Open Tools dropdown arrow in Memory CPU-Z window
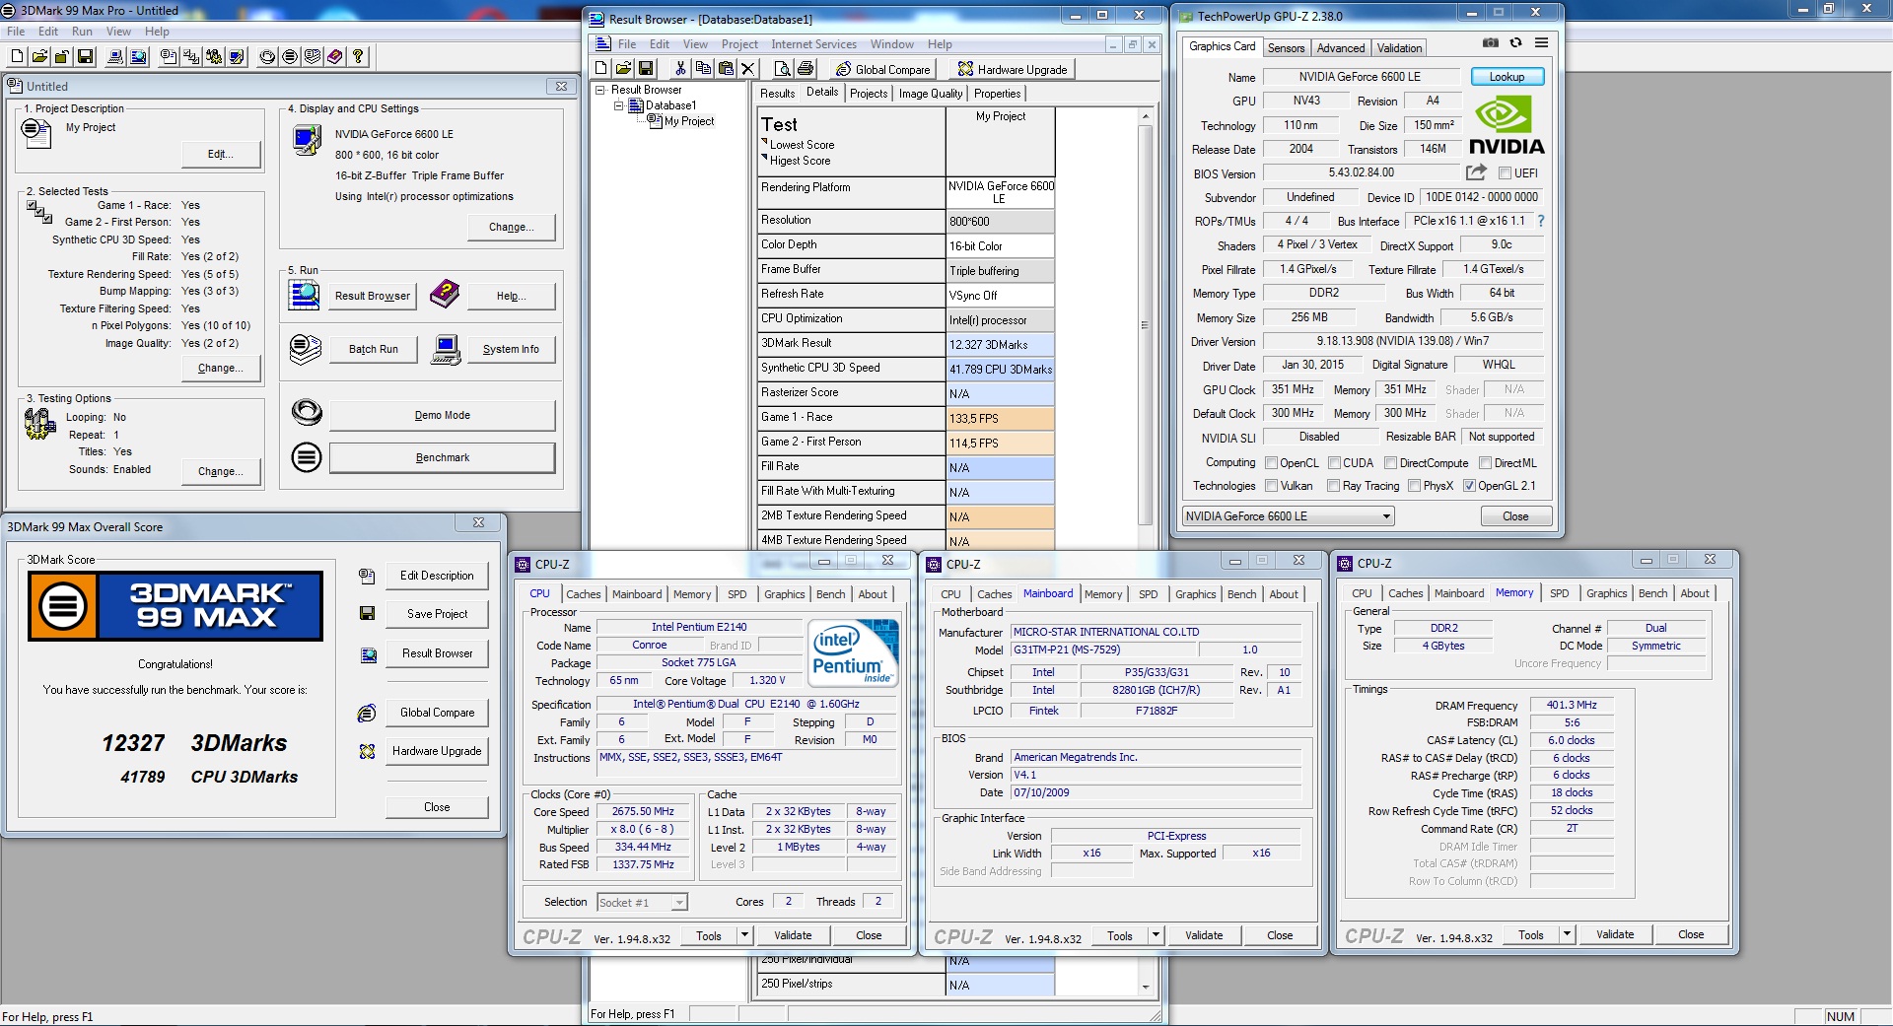This screenshot has height=1026, width=1893. (1568, 934)
